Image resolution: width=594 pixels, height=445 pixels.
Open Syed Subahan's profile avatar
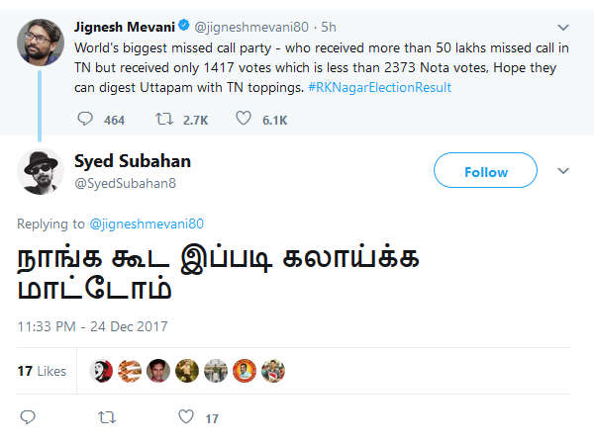coord(41,172)
